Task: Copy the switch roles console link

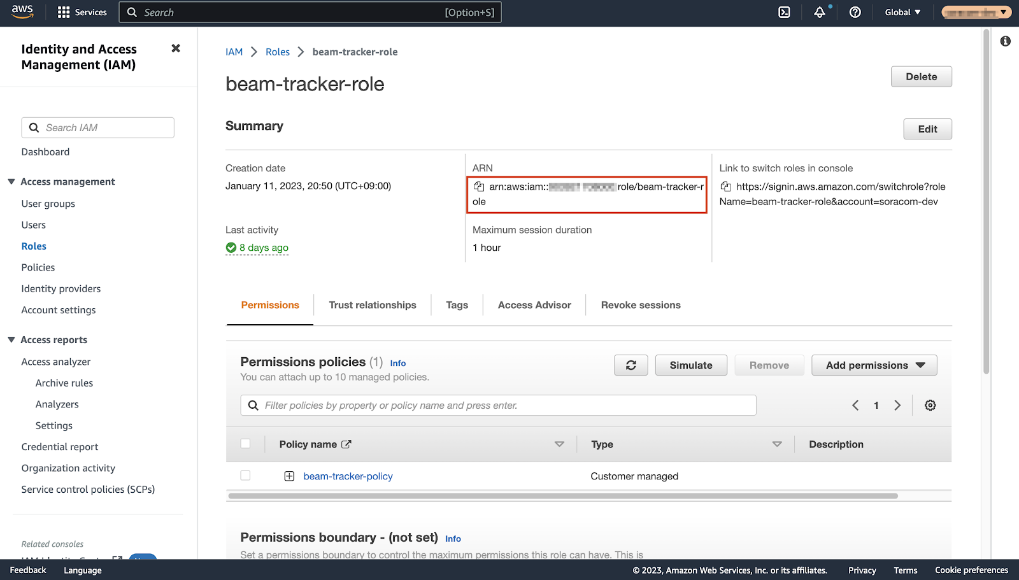Action: pyautogui.click(x=725, y=187)
